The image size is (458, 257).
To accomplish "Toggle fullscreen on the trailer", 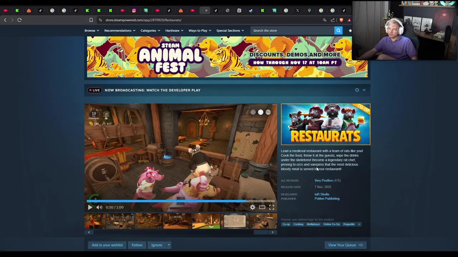I will coord(272,207).
